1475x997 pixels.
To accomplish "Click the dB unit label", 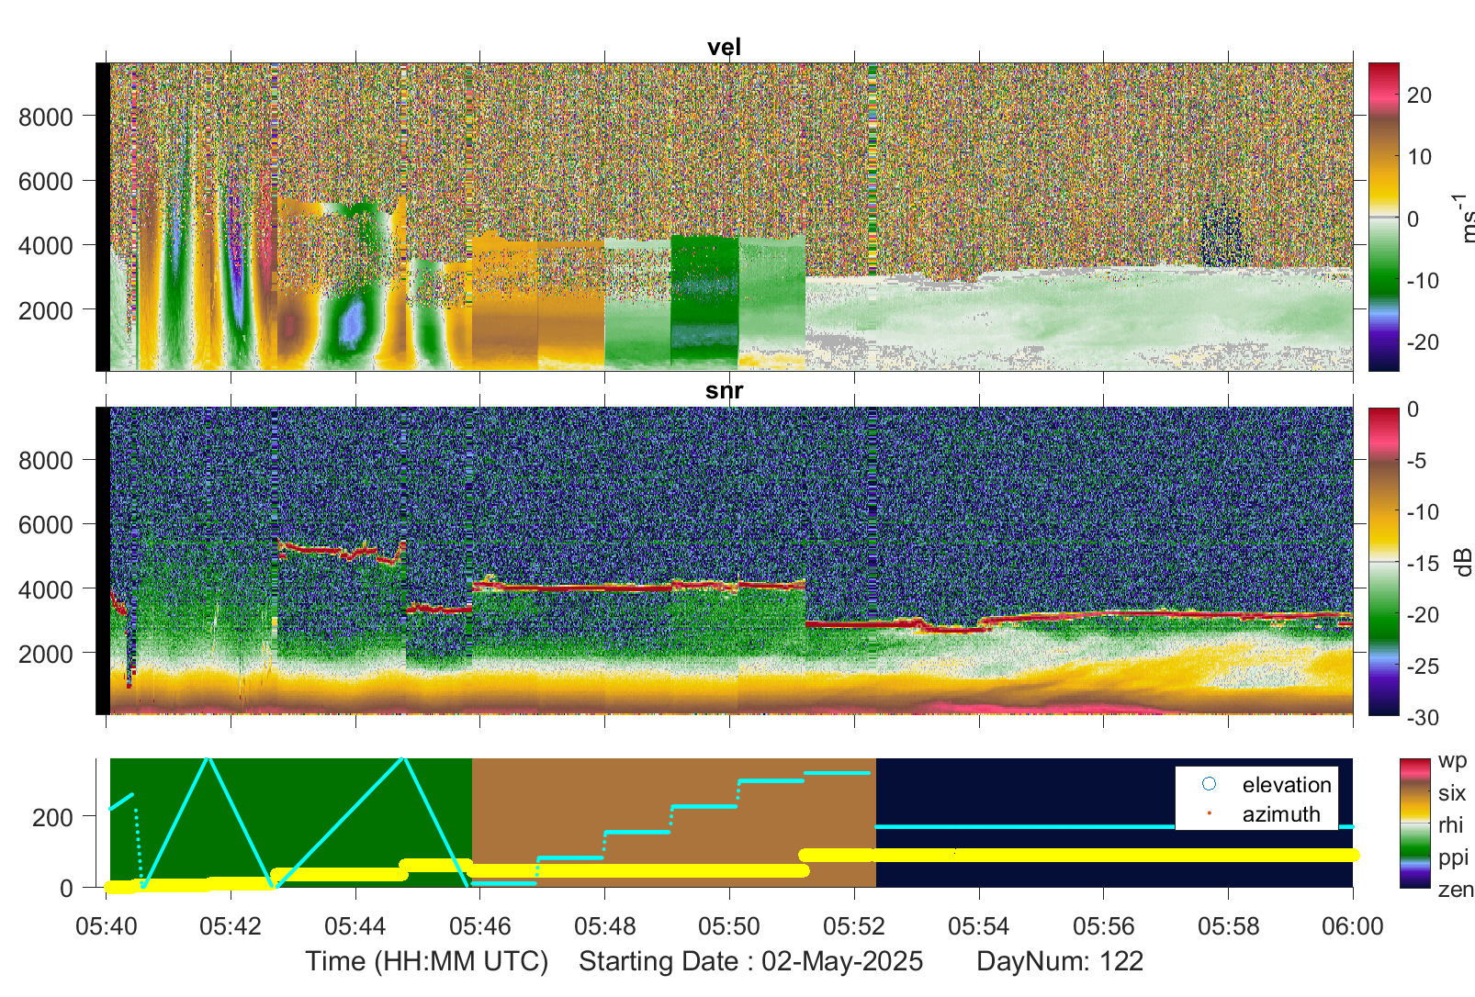I will [x=1464, y=561].
